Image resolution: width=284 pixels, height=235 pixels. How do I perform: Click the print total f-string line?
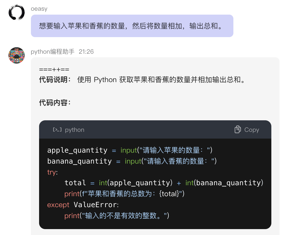[124, 194]
